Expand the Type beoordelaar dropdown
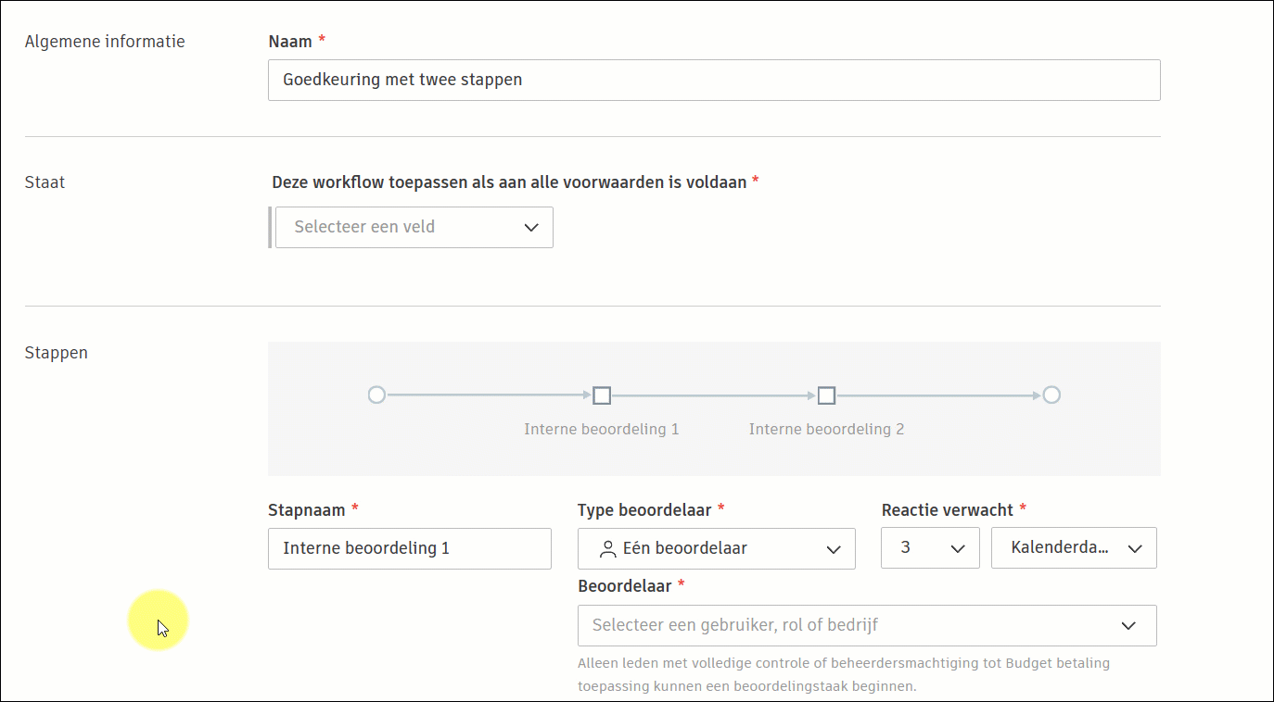 point(716,548)
